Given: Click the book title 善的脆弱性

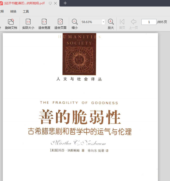Looking at the screenshot, I should click(80, 117).
